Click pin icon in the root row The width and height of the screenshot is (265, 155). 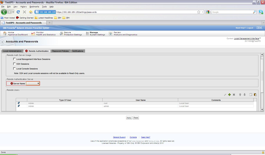19,103
